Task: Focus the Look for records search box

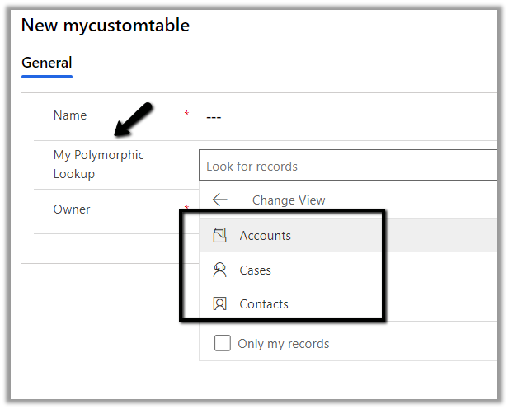Action: (x=346, y=166)
